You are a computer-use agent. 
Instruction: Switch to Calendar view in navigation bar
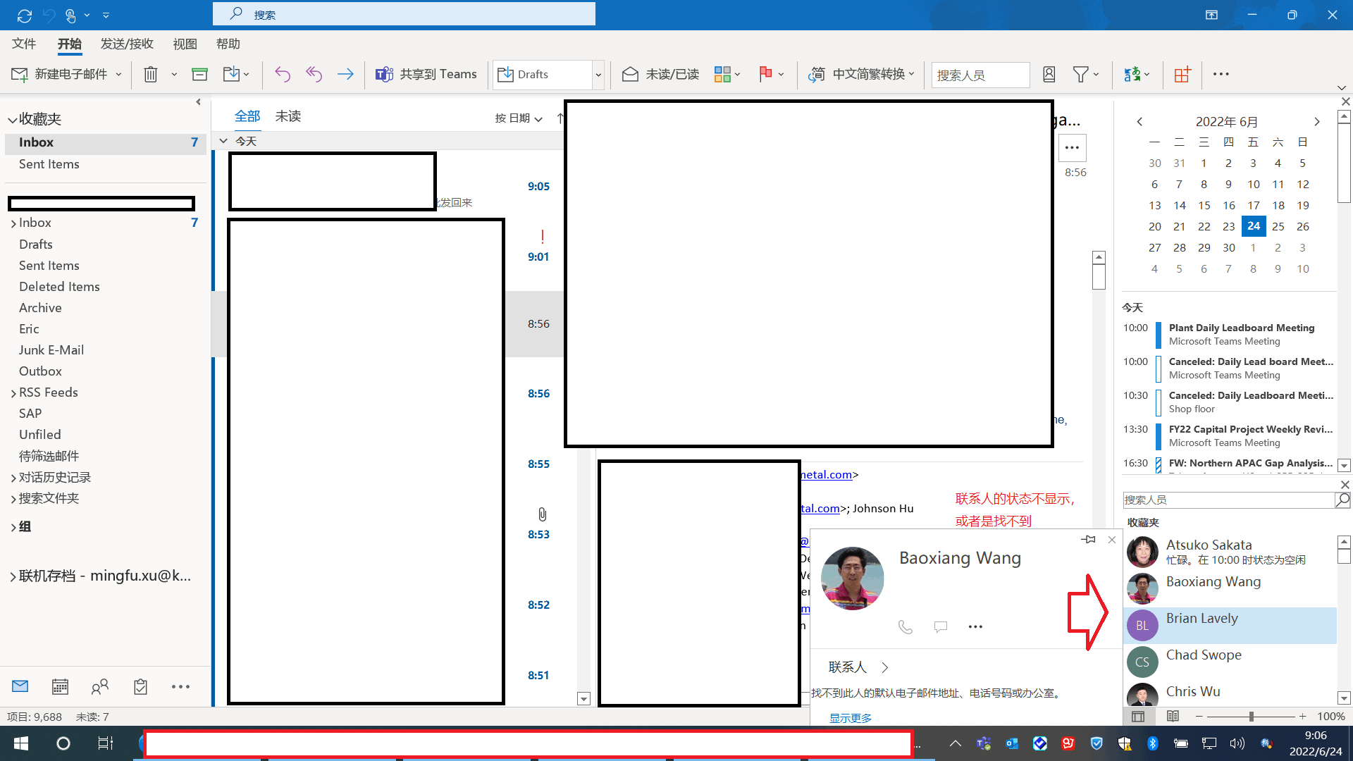[x=60, y=686]
